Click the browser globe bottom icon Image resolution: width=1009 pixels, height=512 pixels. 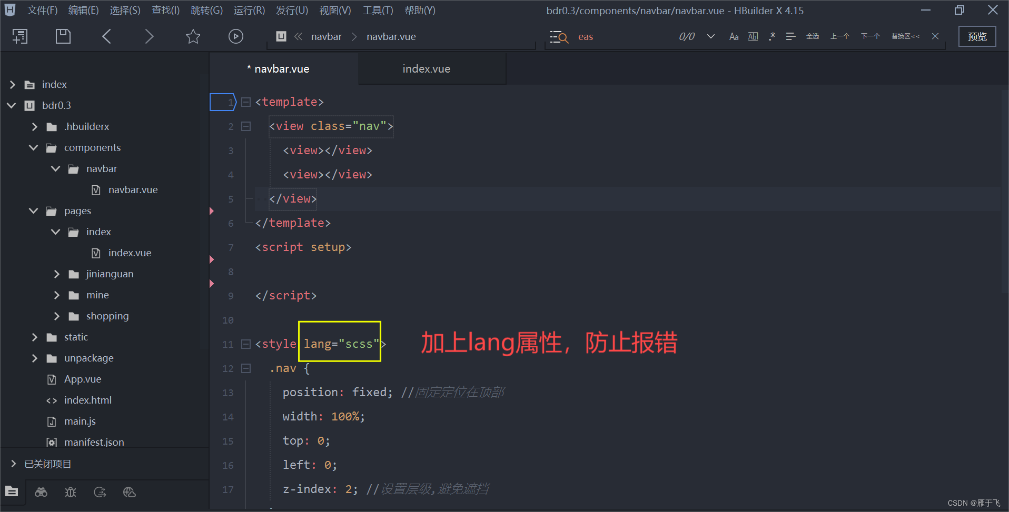pyautogui.click(x=130, y=492)
